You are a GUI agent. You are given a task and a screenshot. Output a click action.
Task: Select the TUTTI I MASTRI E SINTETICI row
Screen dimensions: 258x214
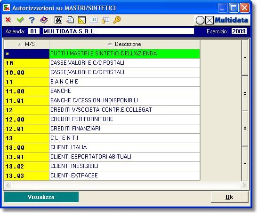coord(102,53)
